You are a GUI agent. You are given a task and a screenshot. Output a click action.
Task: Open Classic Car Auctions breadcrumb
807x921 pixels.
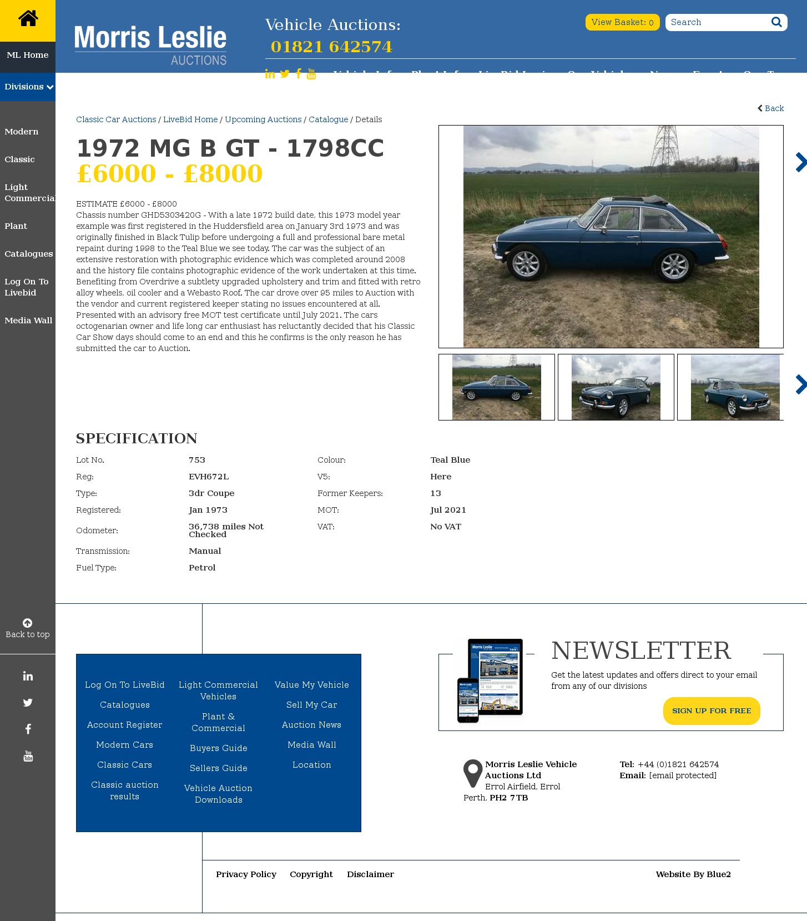(116, 119)
